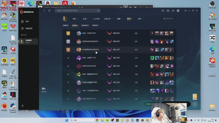The height and width of the screenshot is (123, 219).
Task: Open the rank 6 player ending #66926
Action: (x=90, y=74)
